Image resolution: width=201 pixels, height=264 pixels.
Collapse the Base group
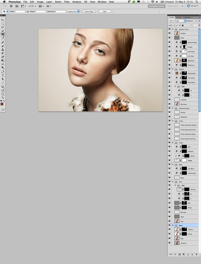point(173,225)
